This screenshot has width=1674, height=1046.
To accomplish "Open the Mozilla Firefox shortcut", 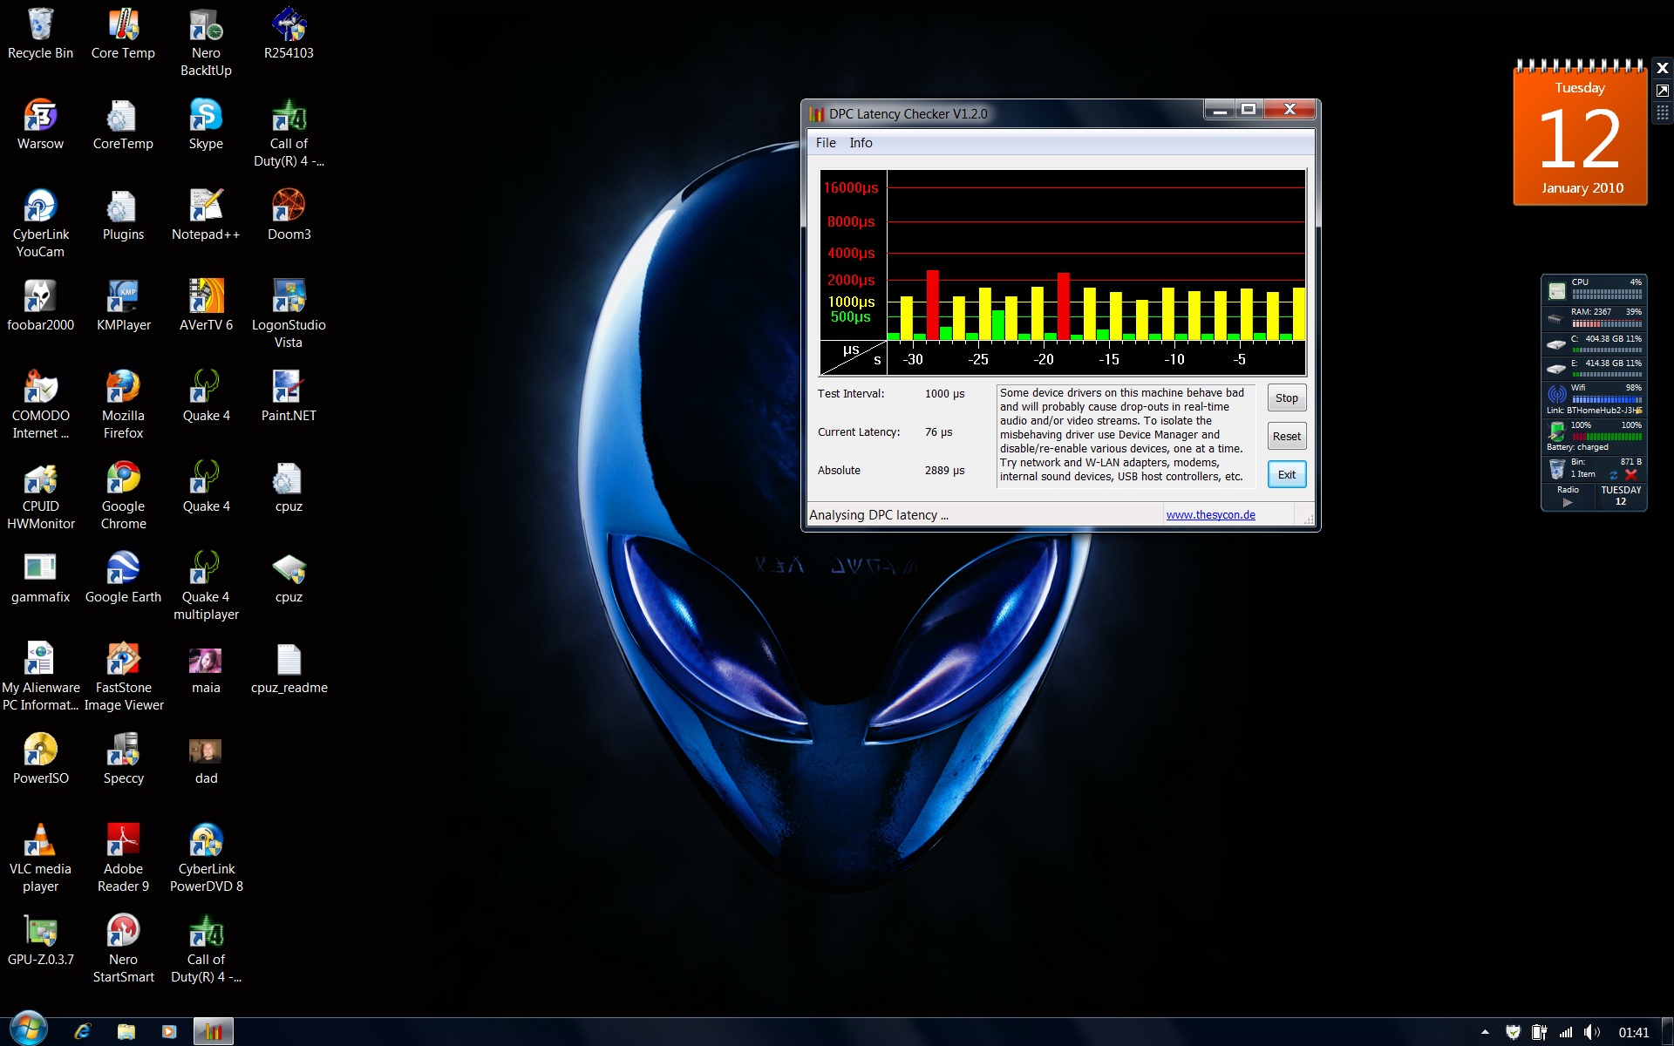I will tap(123, 406).
